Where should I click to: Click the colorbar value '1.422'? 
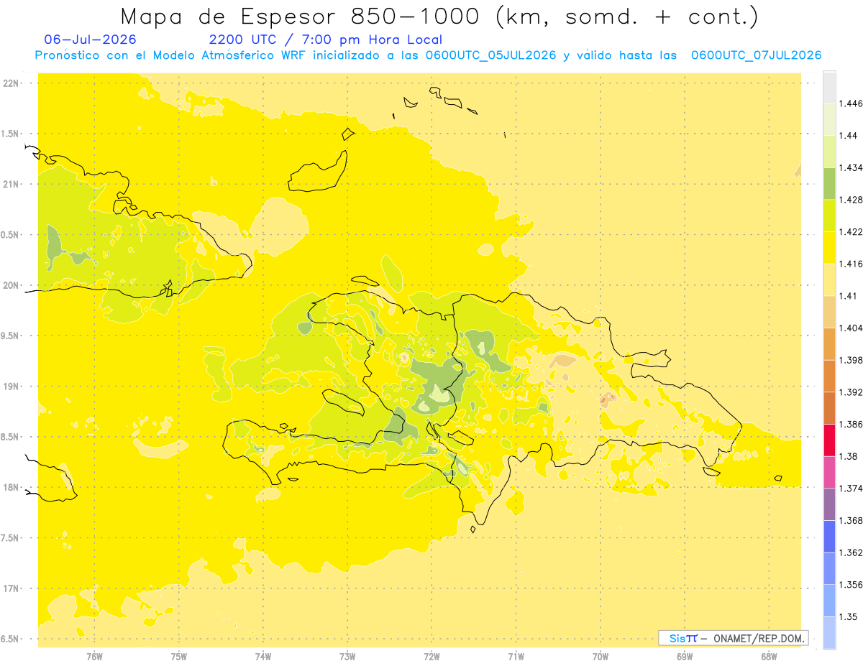point(851,231)
